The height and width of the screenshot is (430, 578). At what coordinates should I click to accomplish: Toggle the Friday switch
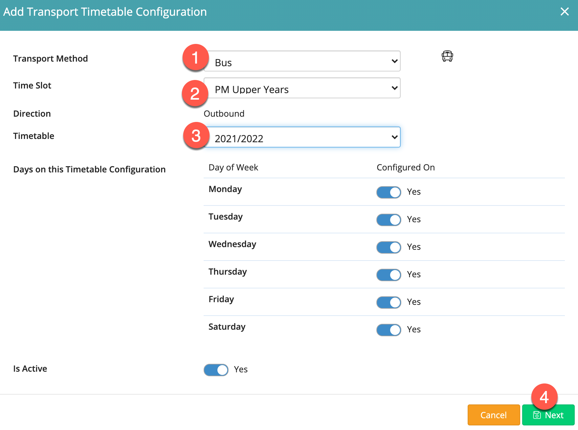pyautogui.click(x=389, y=303)
